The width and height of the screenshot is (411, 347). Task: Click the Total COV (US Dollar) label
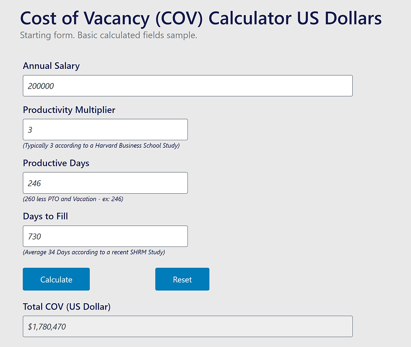pos(66,307)
